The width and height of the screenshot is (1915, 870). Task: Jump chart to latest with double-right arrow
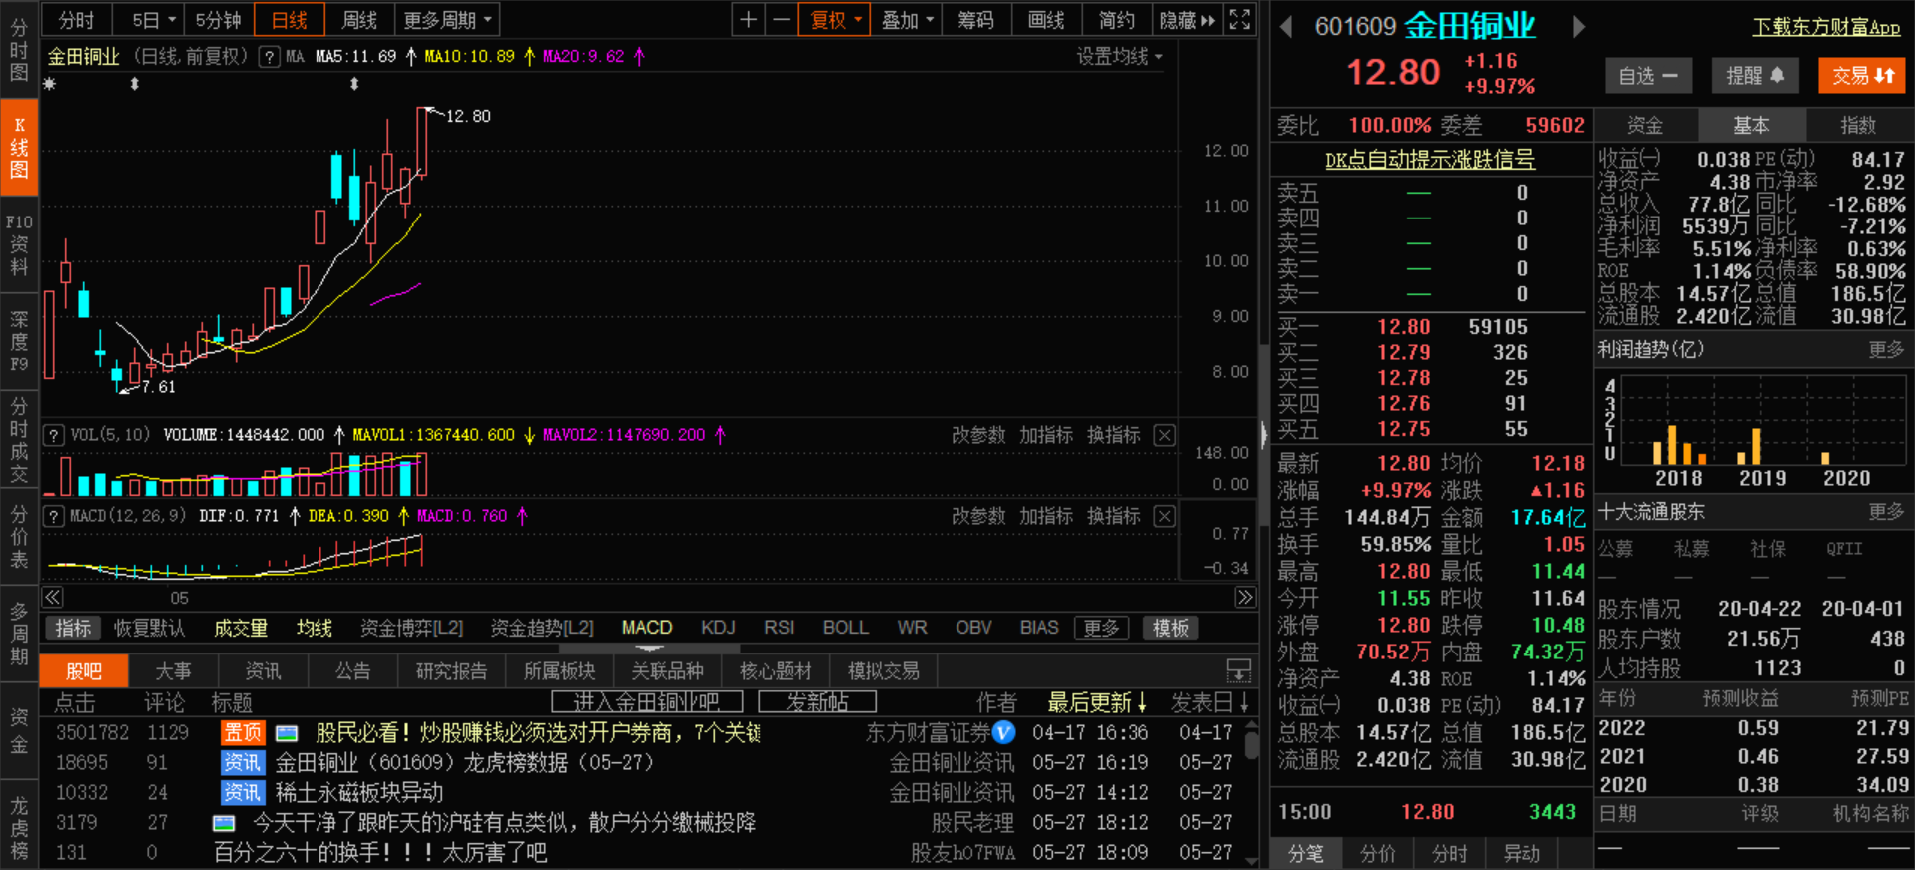click(x=1244, y=597)
